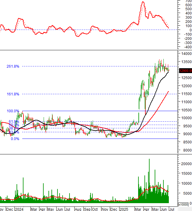Select the 9000 price axis value
The image size is (192, 211).
point(187,134)
